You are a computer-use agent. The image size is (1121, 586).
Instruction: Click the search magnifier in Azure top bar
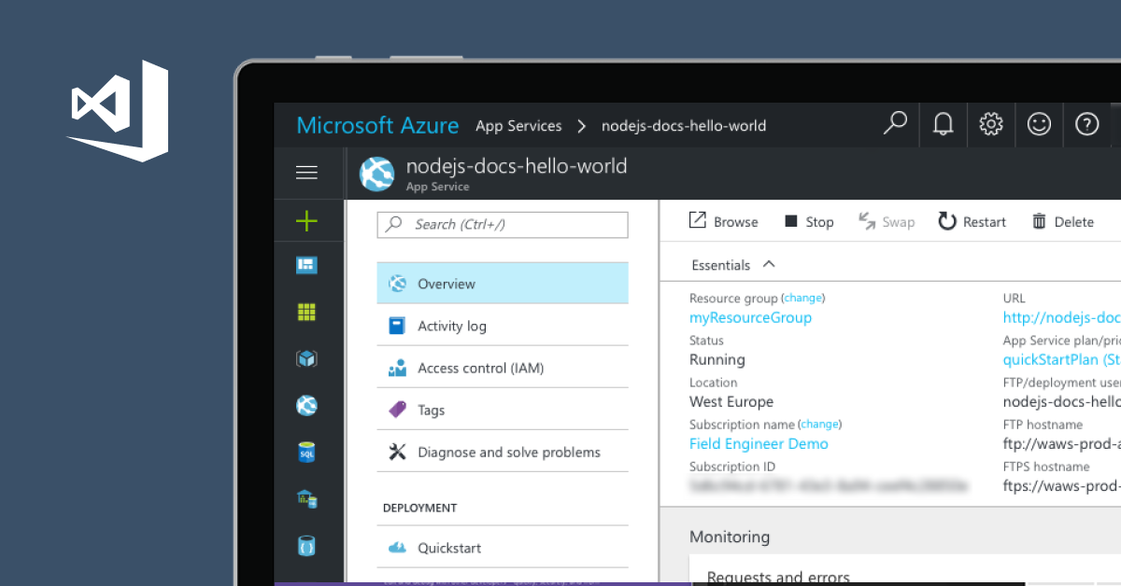(895, 124)
